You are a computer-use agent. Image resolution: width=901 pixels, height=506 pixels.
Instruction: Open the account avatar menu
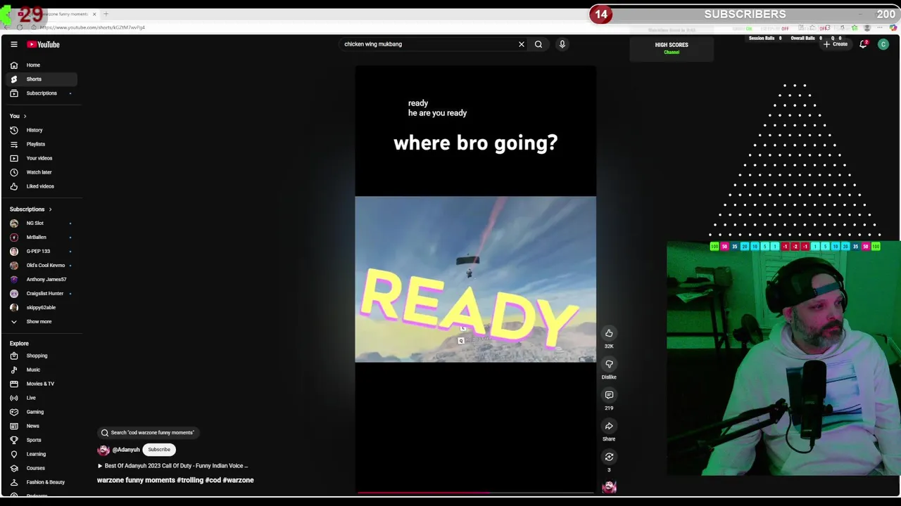pyautogui.click(x=883, y=44)
